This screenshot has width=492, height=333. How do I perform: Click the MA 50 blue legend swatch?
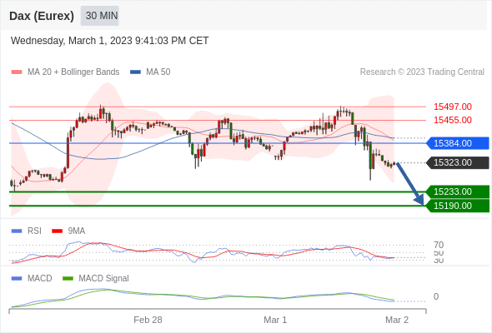coord(135,72)
